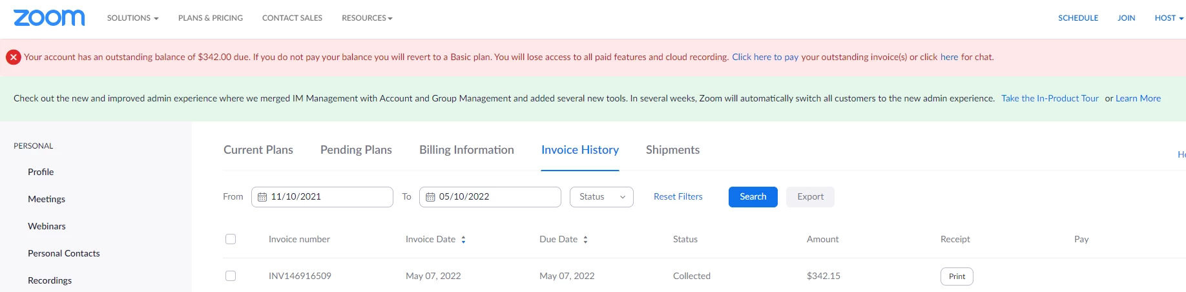Click the Export button
The height and width of the screenshot is (292, 1186).
810,197
